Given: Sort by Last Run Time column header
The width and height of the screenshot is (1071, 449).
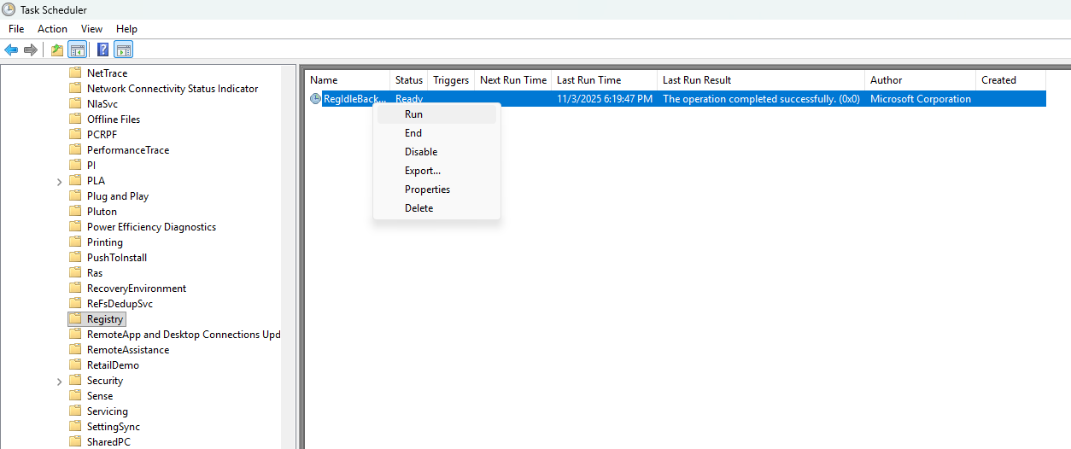Looking at the screenshot, I should point(605,80).
